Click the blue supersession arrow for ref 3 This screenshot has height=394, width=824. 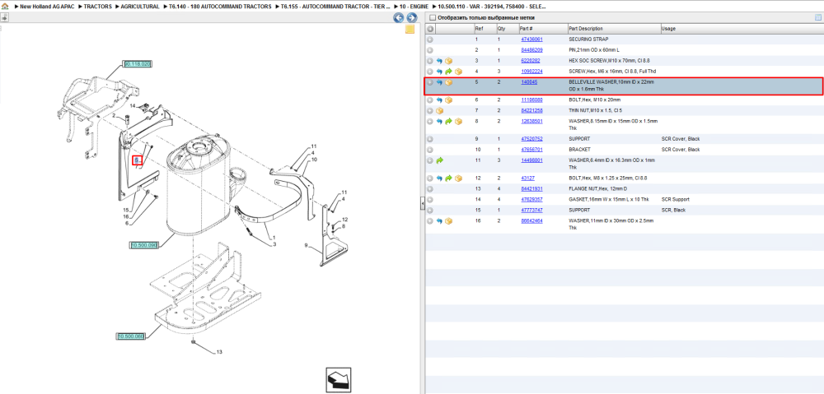tap(439, 61)
